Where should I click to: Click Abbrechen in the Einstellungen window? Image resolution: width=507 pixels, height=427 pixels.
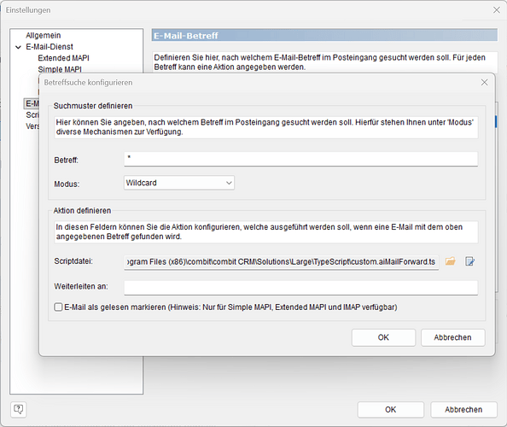click(463, 410)
